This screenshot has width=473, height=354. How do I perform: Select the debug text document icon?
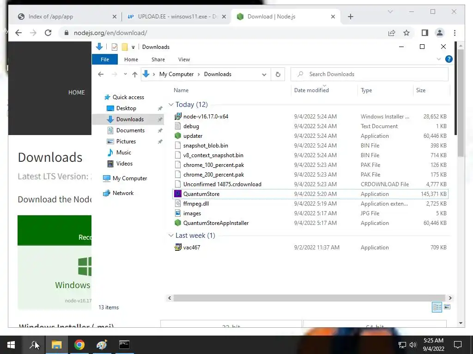[x=178, y=126]
